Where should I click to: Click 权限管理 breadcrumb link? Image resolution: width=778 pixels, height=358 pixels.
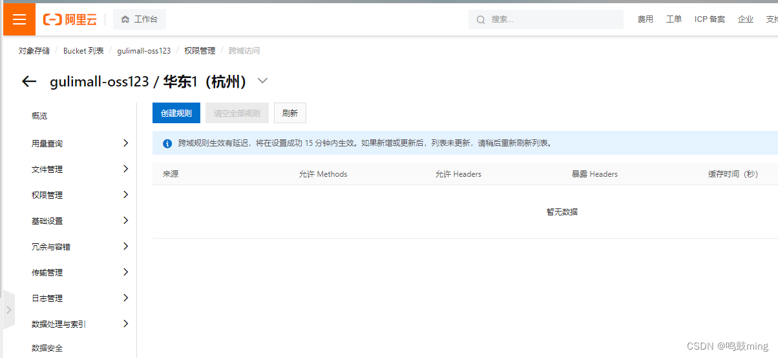[200, 51]
